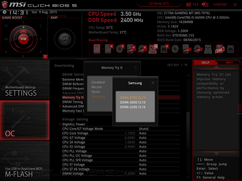Switch to EZ Mode (F7)
The width and height of the screenshot is (242, 181).
[x=159, y=4]
